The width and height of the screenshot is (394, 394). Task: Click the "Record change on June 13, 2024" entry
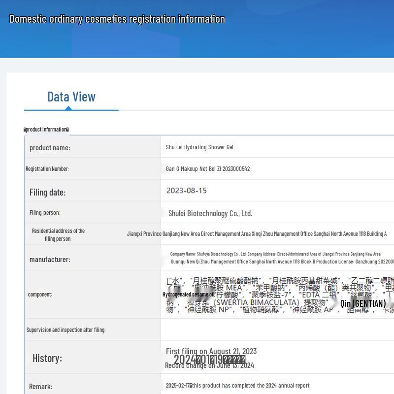(x=209, y=365)
